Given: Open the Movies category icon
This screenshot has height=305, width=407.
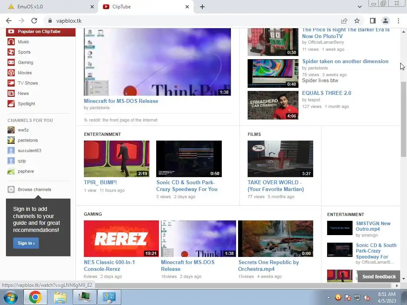Looking at the screenshot, I should (x=11, y=73).
